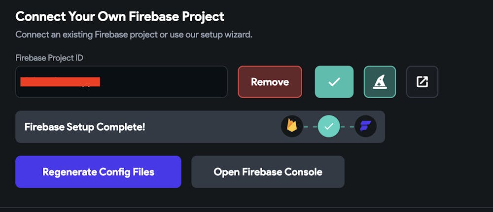The height and width of the screenshot is (212, 493).
Task: Click Regenerate Config Files
Action: click(98, 172)
